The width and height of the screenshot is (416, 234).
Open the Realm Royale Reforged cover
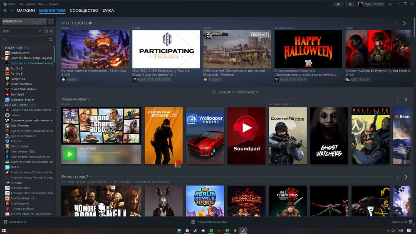(205, 201)
